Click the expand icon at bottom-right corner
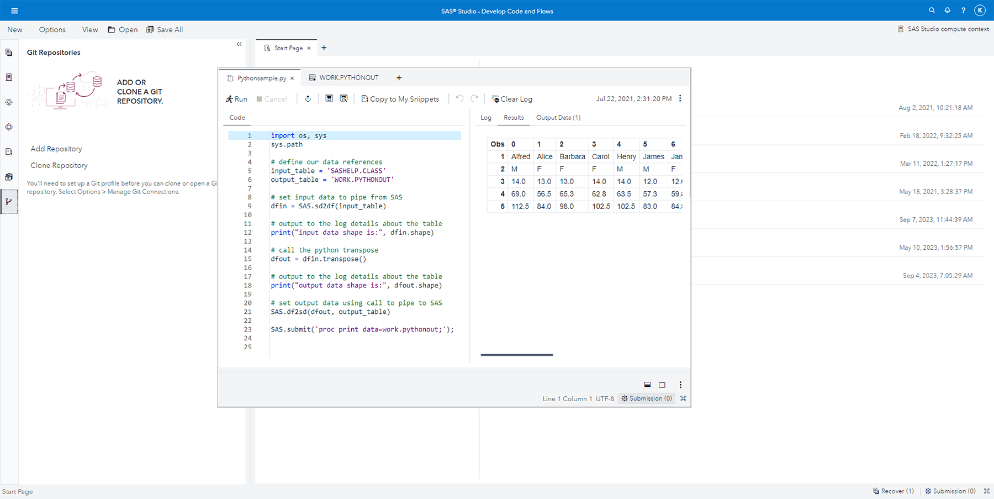 [x=986, y=491]
